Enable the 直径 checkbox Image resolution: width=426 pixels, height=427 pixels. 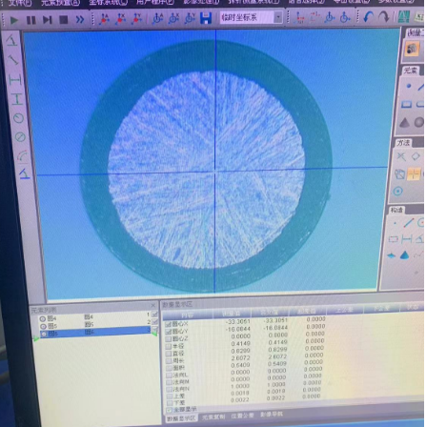pos(169,354)
